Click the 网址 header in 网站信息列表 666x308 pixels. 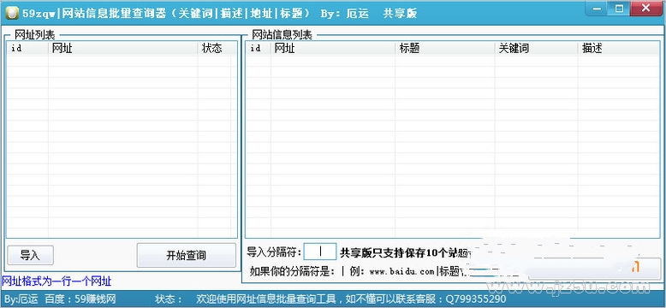(333, 49)
